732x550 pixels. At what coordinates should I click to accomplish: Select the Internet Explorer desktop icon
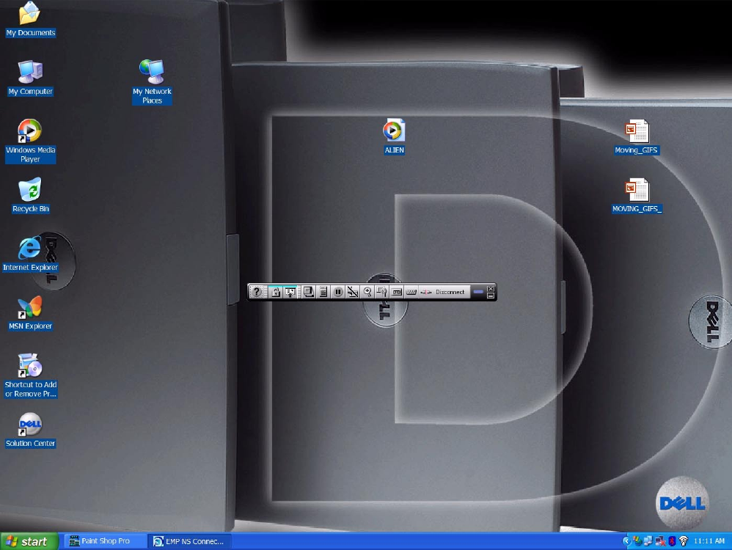[30, 254]
